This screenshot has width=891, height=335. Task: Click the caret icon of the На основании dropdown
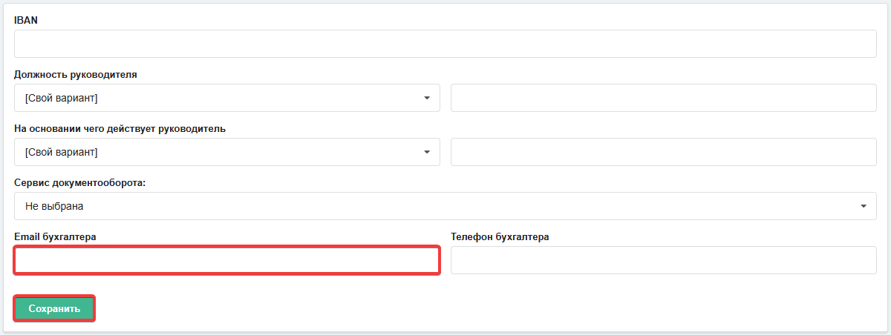pyautogui.click(x=427, y=152)
